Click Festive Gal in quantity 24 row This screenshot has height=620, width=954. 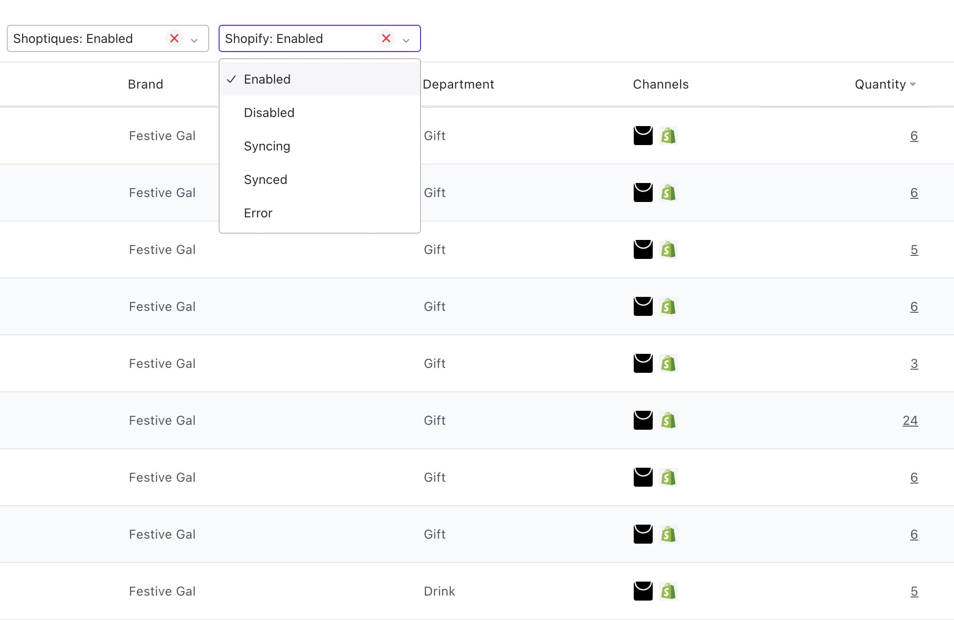click(162, 420)
